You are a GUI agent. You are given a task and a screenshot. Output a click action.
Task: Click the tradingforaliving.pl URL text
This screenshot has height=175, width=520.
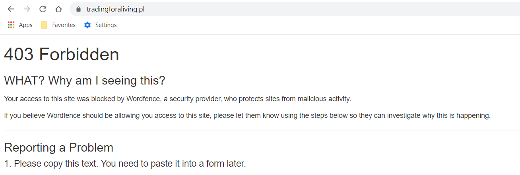115,9
